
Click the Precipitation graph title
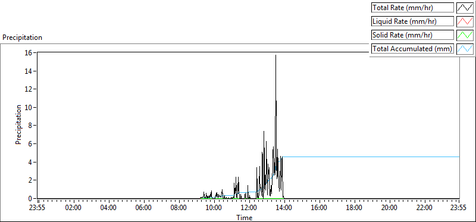[23, 37]
